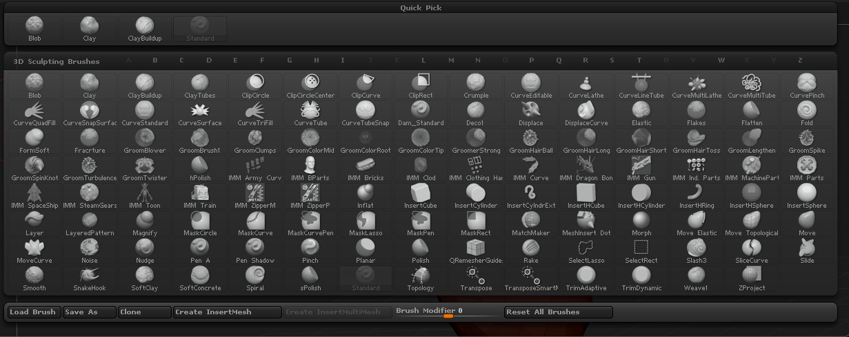The width and height of the screenshot is (849, 337).
Task: Pick the Magnify brush
Action: (x=145, y=224)
